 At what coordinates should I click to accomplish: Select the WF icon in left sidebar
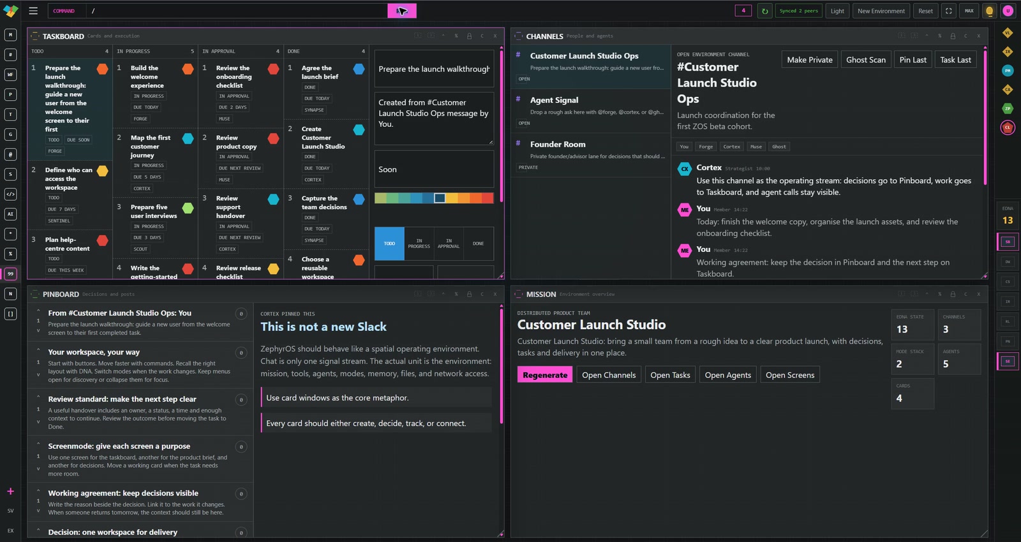tap(10, 75)
